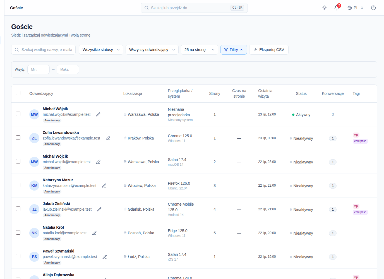Click edit pencil for Natalia Król
This screenshot has width=384, height=279.
coord(94,233)
